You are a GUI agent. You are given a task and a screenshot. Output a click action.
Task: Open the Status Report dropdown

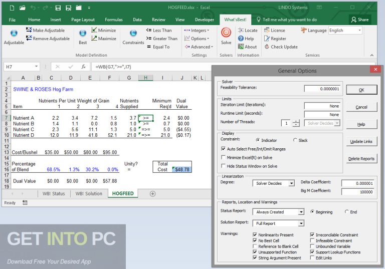pyautogui.click(x=301, y=212)
